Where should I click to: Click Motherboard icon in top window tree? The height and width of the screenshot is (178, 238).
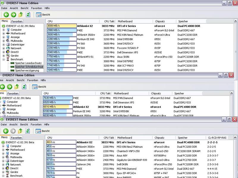click(x=8, y=34)
